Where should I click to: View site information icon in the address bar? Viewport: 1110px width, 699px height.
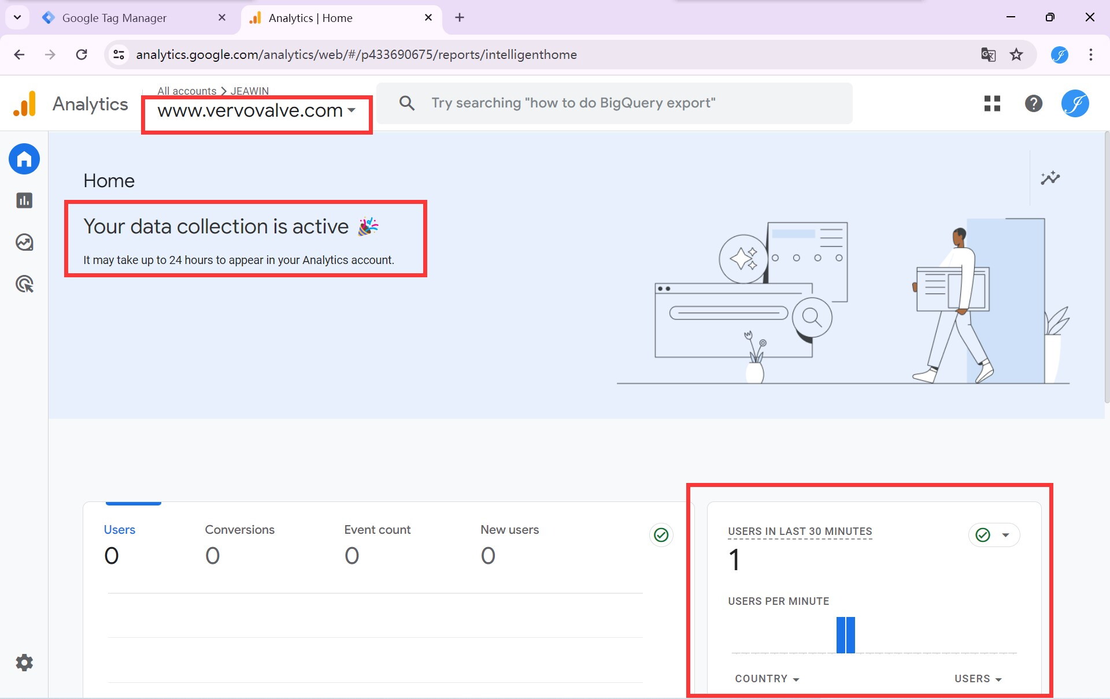click(119, 54)
